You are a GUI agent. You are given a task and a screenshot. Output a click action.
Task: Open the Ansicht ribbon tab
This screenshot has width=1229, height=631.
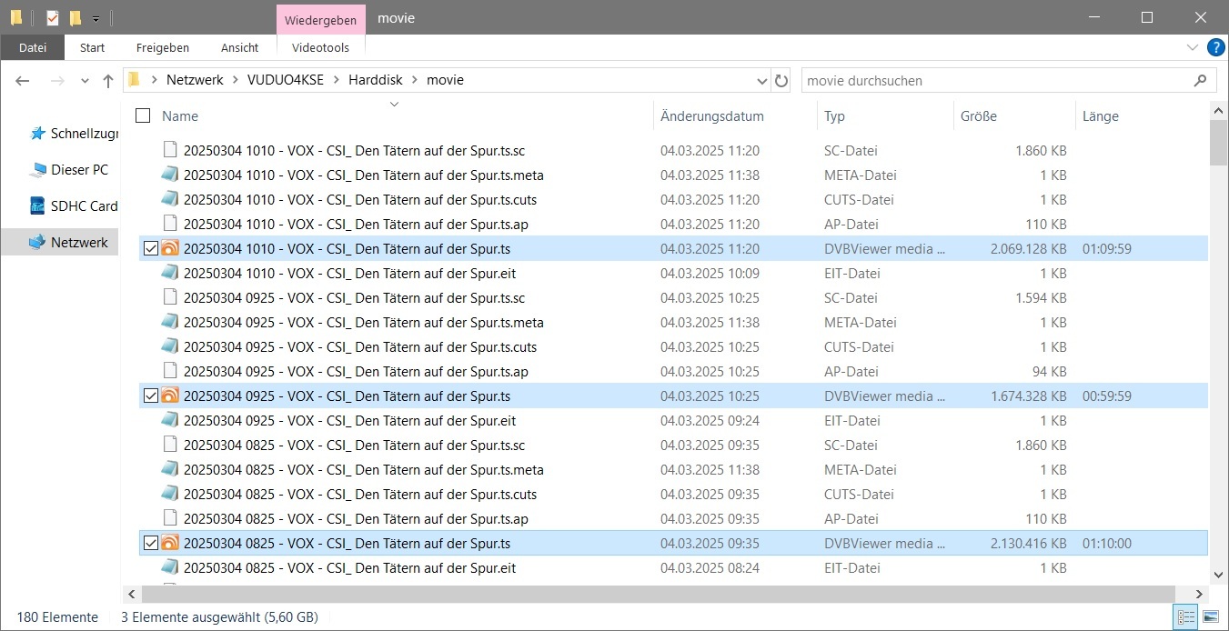click(239, 47)
